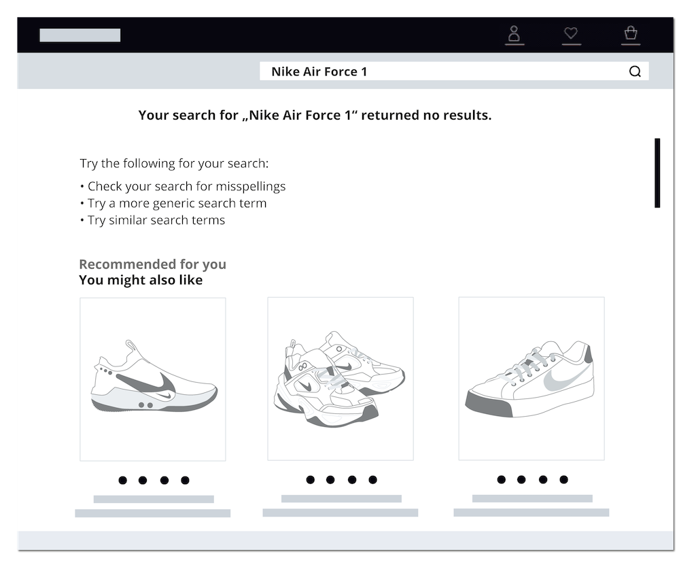
Task: Select 'Check your search for misspellings' text
Action: pos(186,186)
